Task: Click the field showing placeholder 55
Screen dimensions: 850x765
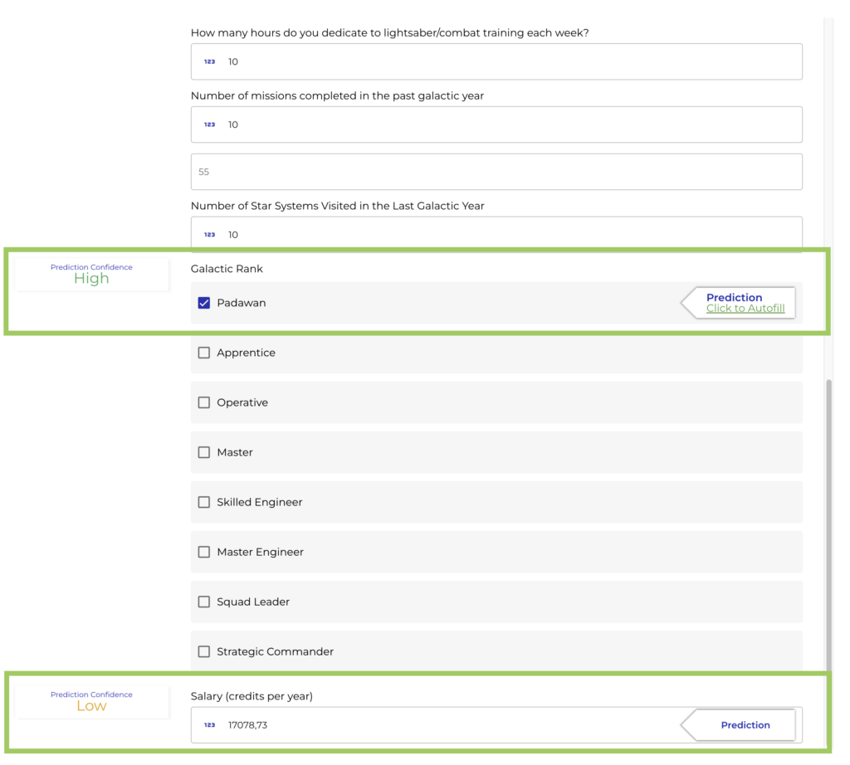Action: point(496,172)
